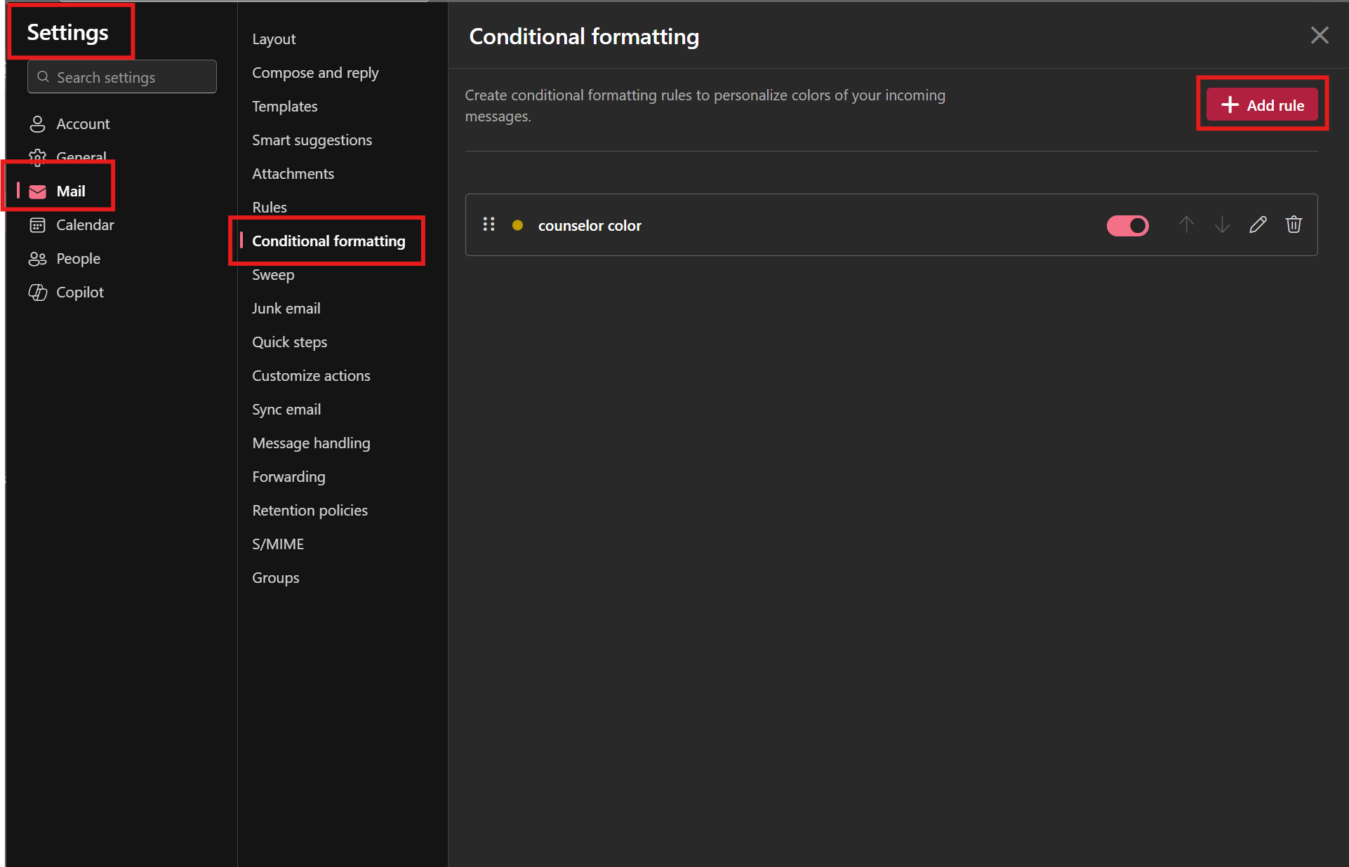Move the counselor color rule up
This screenshot has height=867, width=1349.
coord(1186,224)
